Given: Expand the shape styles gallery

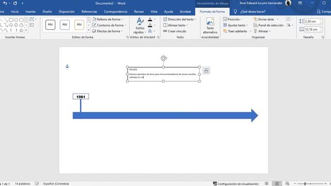Looking at the screenshot, I should (x=88, y=30).
